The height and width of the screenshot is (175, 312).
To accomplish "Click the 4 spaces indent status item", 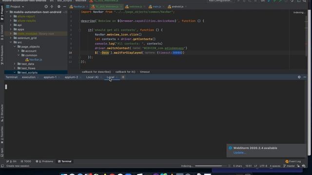I will click(x=275, y=166).
